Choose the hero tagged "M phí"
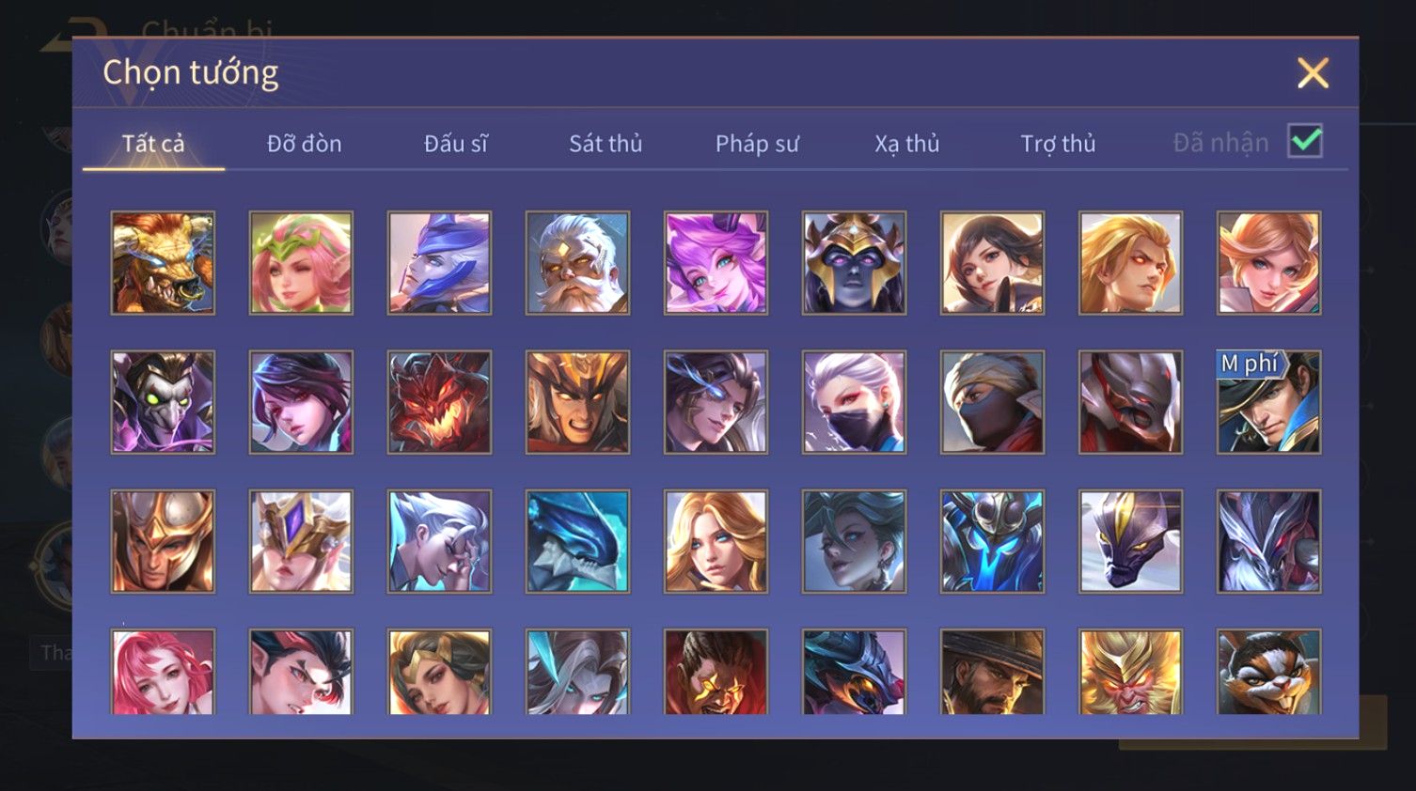This screenshot has width=1416, height=791. 1268,402
